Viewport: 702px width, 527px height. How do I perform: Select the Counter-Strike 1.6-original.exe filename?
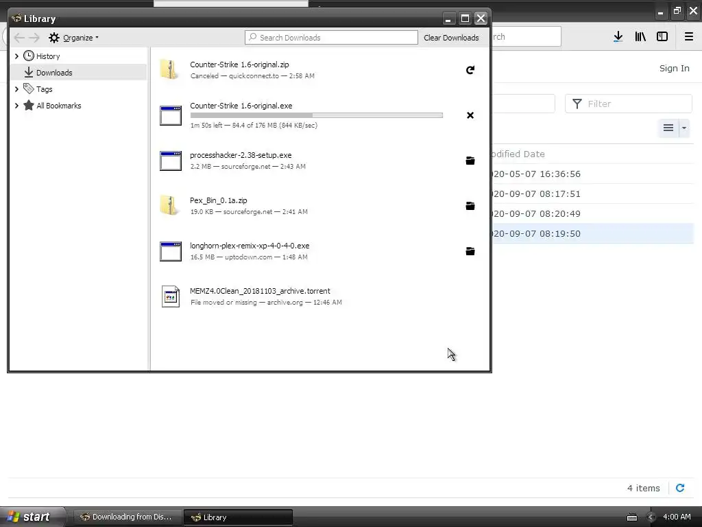point(241,106)
